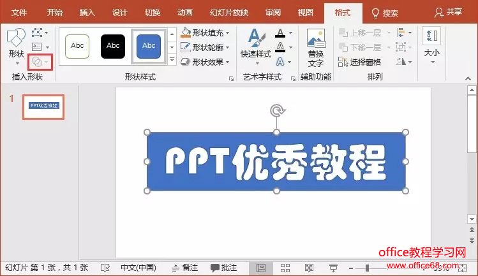Switch to slide sorter view
The width and height of the screenshot is (478, 276).
(x=285, y=268)
